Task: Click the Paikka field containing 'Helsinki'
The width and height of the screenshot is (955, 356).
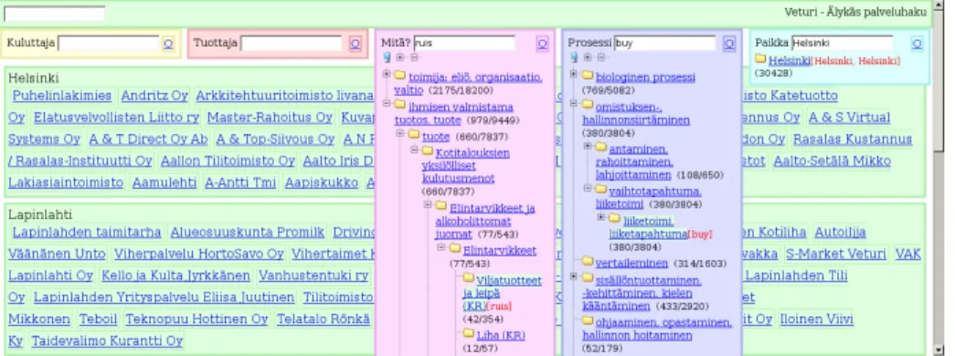Action: pyautogui.click(x=843, y=43)
